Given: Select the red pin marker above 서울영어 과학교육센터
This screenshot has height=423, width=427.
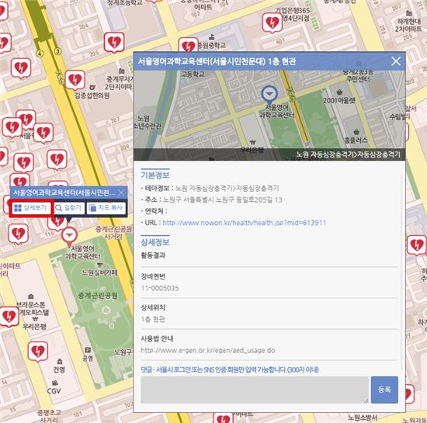Looking at the screenshot, I should (x=69, y=237).
